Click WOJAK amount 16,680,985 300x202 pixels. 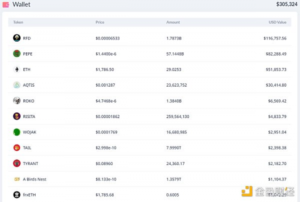[x=177, y=132]
